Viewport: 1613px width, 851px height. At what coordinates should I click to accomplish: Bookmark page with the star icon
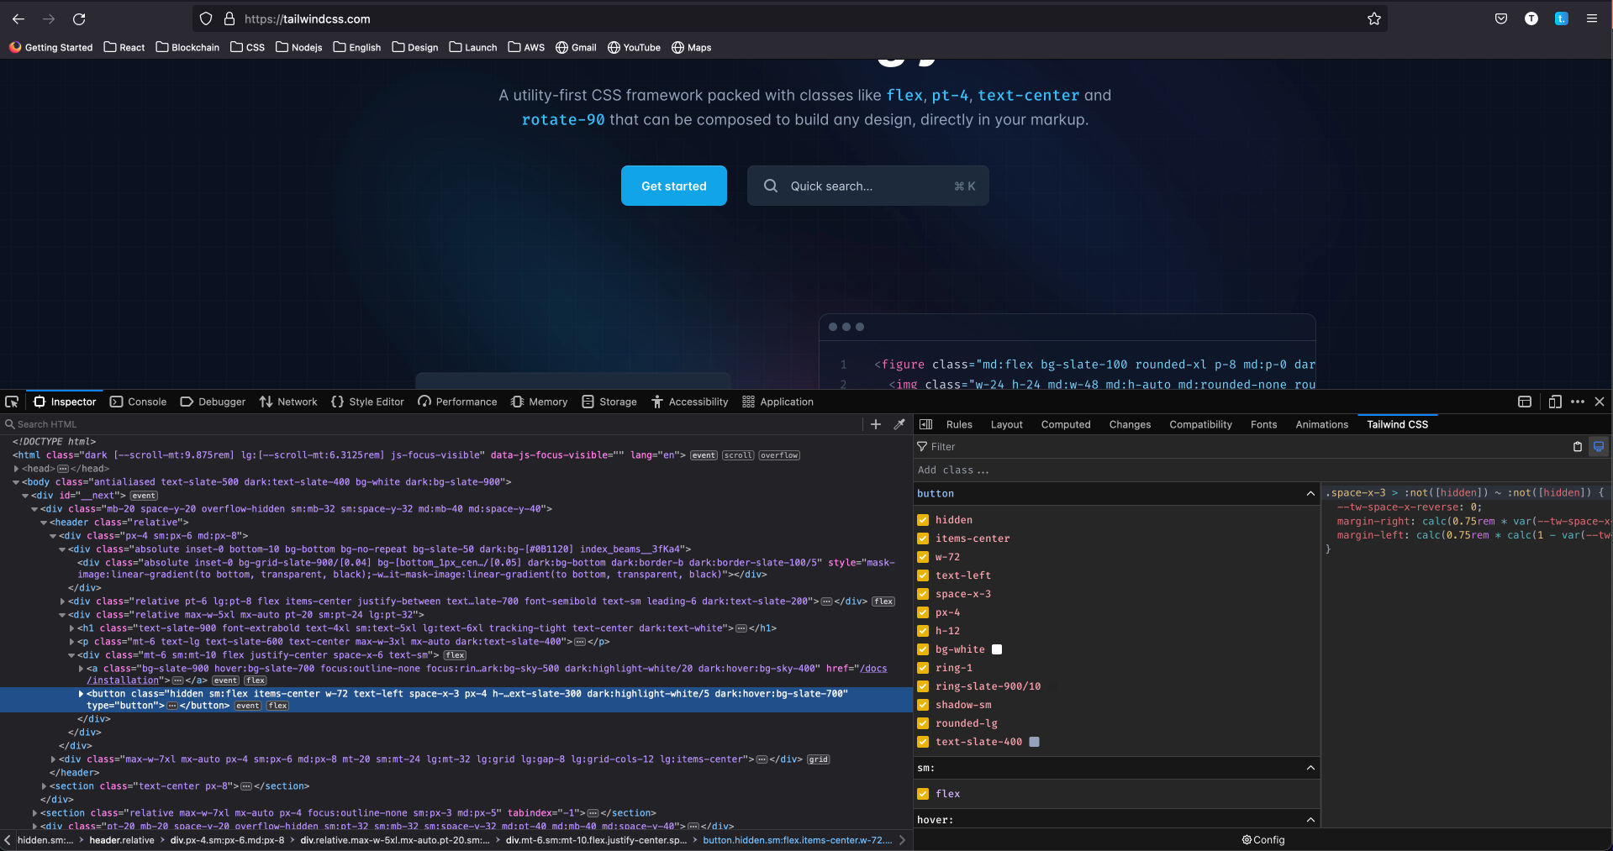pos(1374,18)
